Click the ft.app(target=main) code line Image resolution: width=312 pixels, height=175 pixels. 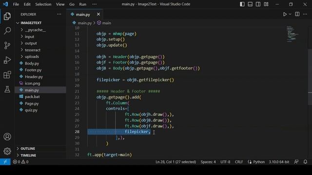(x=109, y=155)
